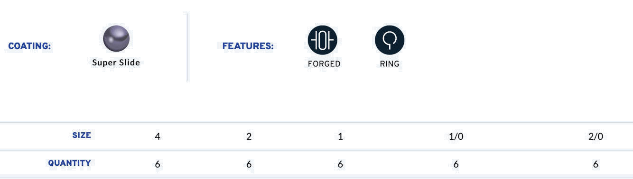Select size 4 in the table
633x179 pixels.
click(158, 136)
